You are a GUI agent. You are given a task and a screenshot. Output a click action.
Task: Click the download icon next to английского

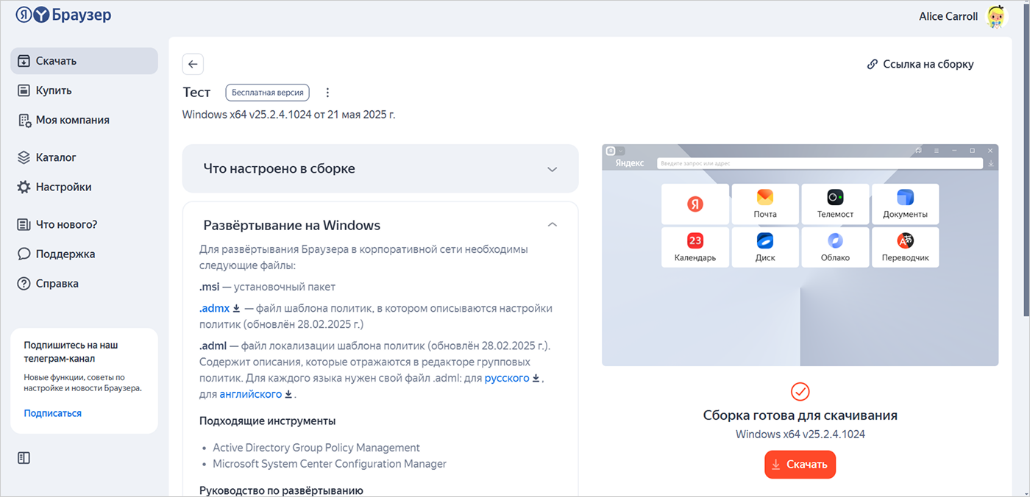[x=288, y=394]
